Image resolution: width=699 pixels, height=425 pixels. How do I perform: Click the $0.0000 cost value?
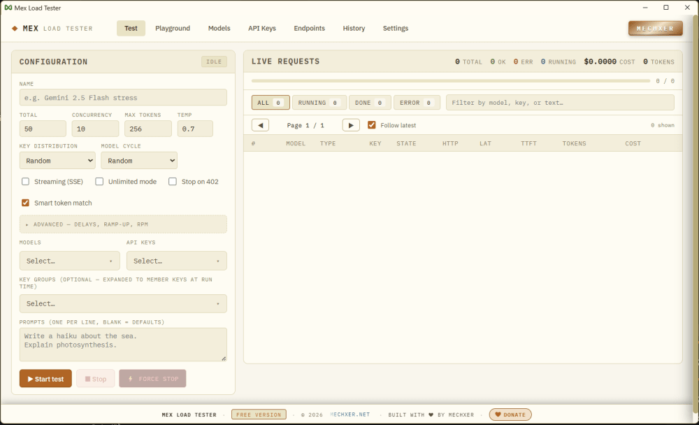coord(600,62)
